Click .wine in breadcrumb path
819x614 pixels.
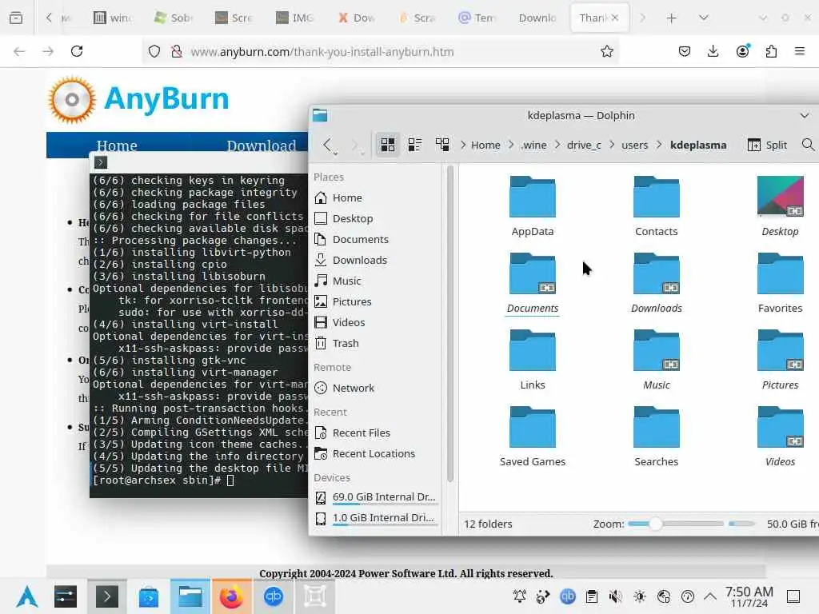pyautogui.click(x=533, y=146)
